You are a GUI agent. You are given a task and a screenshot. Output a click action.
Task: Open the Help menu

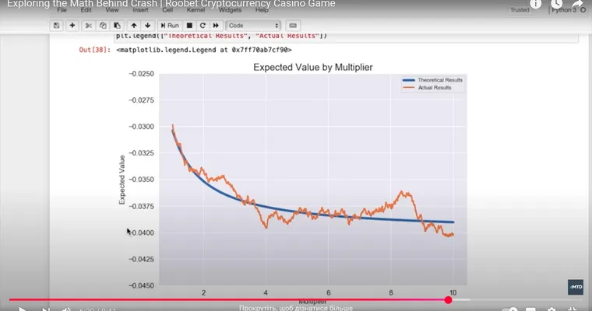pyautogui.click(x=262, y=10)
